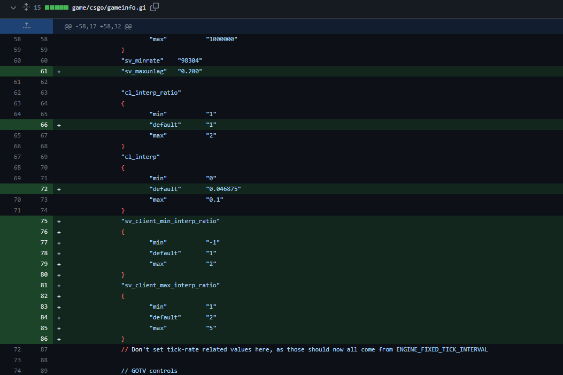
Task: Click the value "1000000"
Action: pyautogui.click(x=221, y=39)
